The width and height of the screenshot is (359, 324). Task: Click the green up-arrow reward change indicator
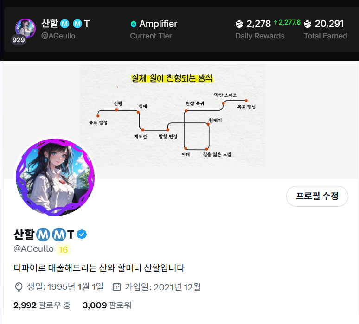click(276, 22)
